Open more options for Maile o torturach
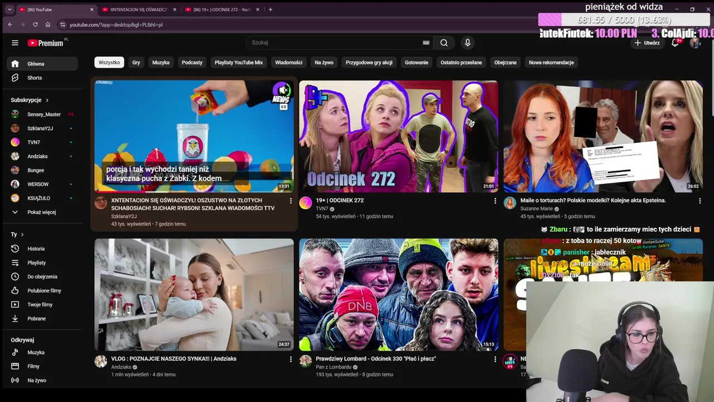Screen dimensions: 714x402 tap(699, 201)
